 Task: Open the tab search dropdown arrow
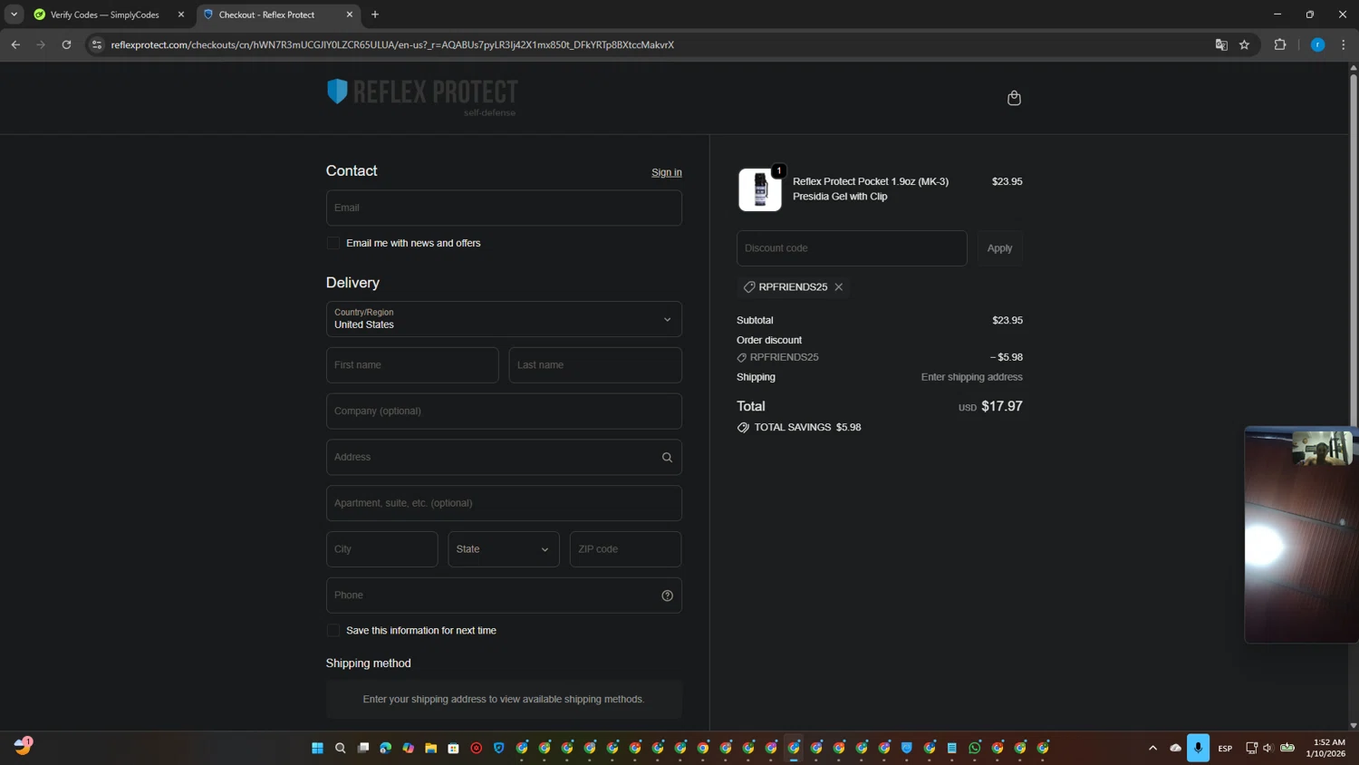tap(14, 15)
